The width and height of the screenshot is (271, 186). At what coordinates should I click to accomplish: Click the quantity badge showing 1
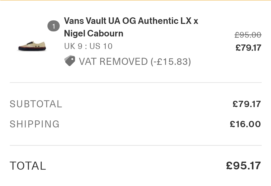tap(53, 26)
